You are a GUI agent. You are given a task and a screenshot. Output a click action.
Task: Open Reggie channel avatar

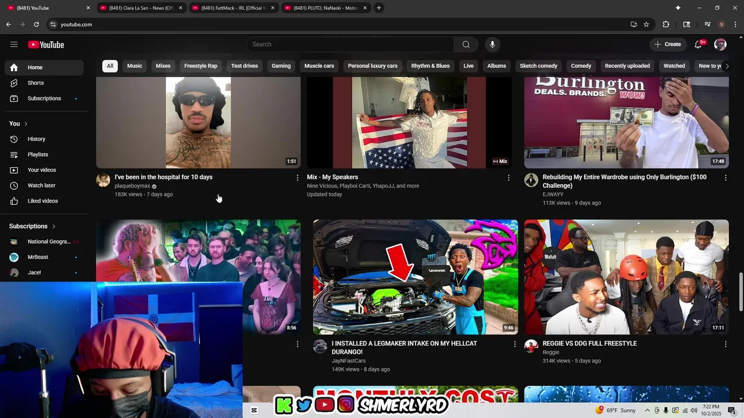pos(531,347)
